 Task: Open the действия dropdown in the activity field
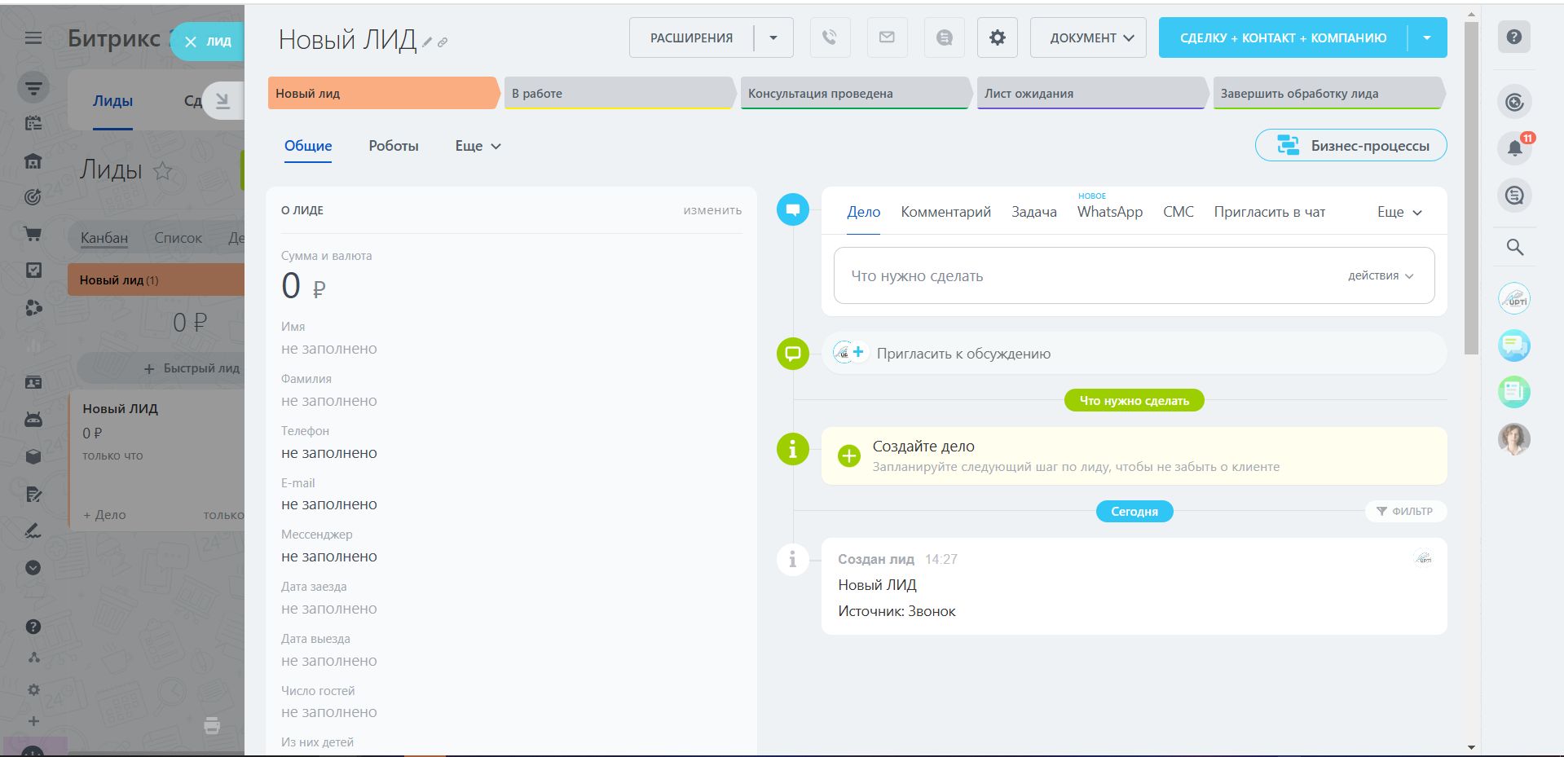click(1381, 275)
